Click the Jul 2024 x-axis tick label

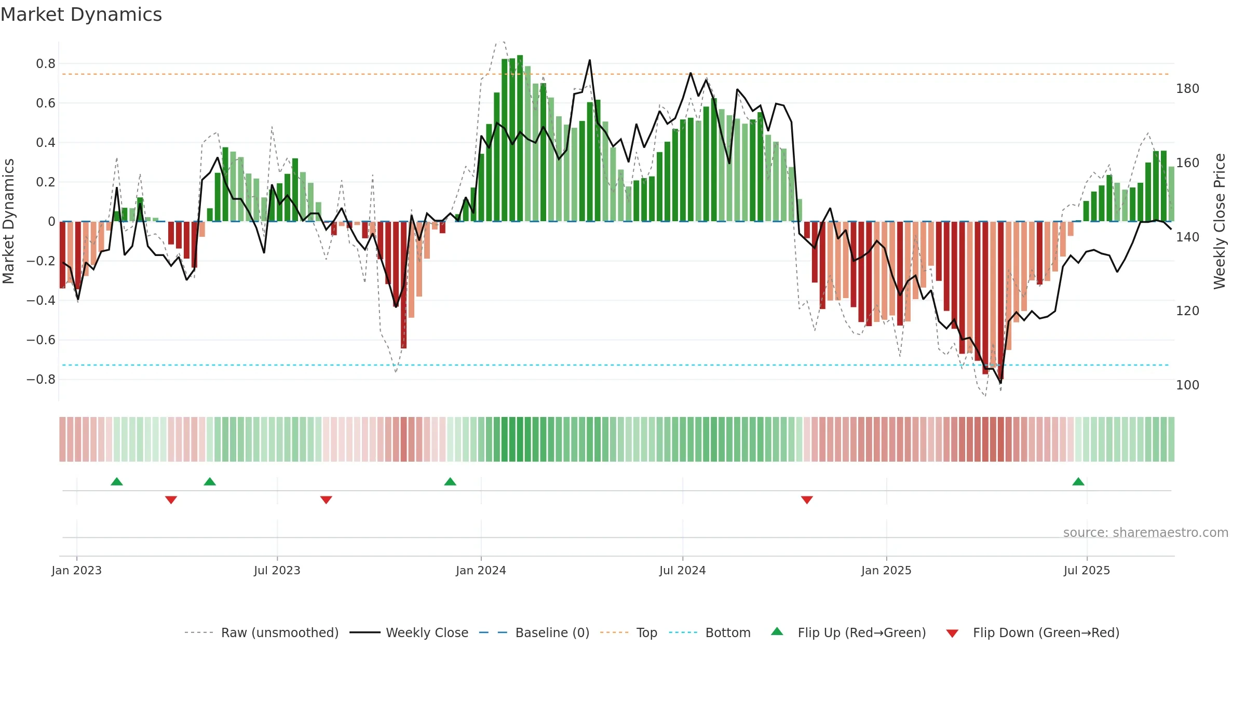click(x=683, y=570)
